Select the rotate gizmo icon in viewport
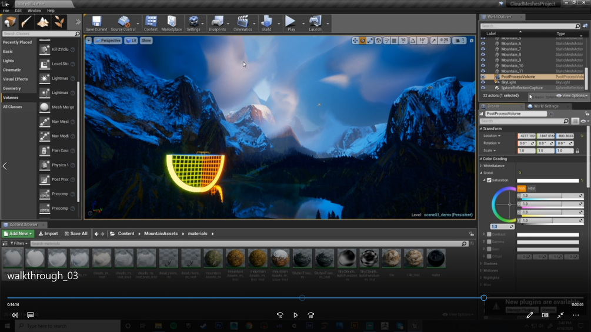The image size is (591, 332). [x=363, y=41]
